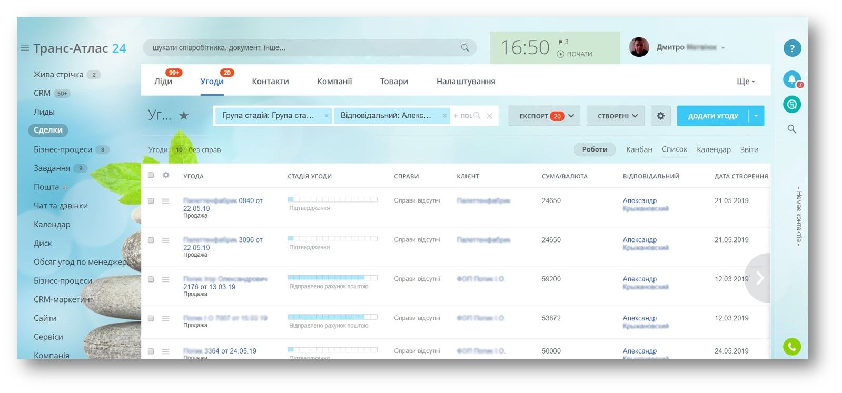Click the Додати угоду button
Screen dimensions: 842x393
[712, 116]
